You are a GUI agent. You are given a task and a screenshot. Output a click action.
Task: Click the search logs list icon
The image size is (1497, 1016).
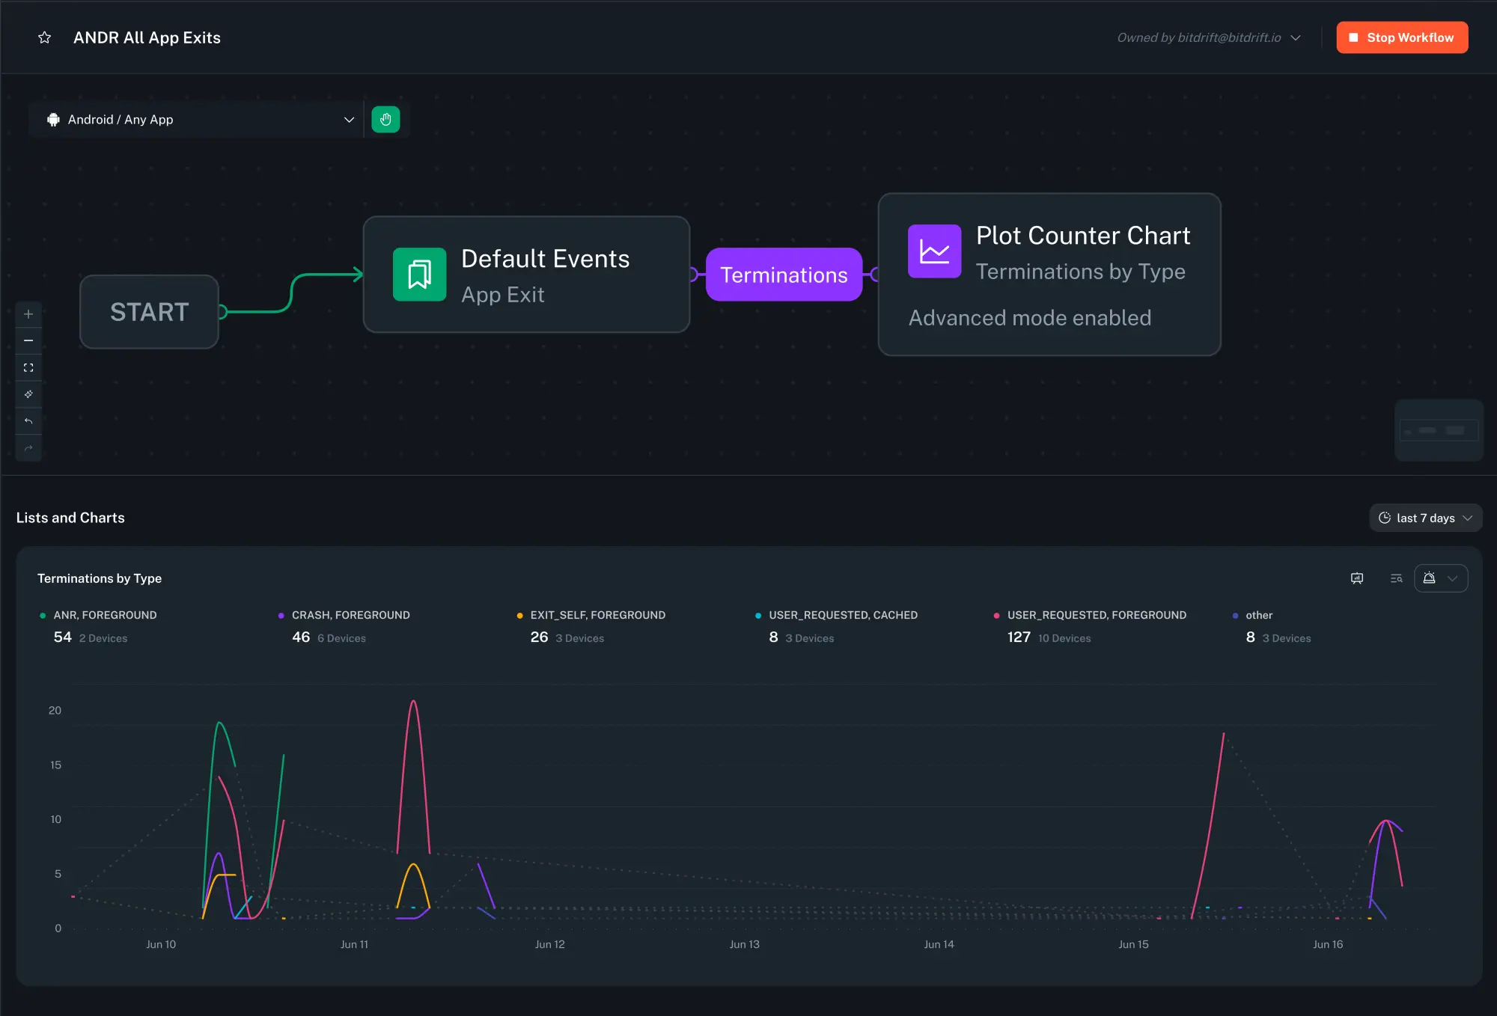pyautogui.click(x=1396, y=578)
